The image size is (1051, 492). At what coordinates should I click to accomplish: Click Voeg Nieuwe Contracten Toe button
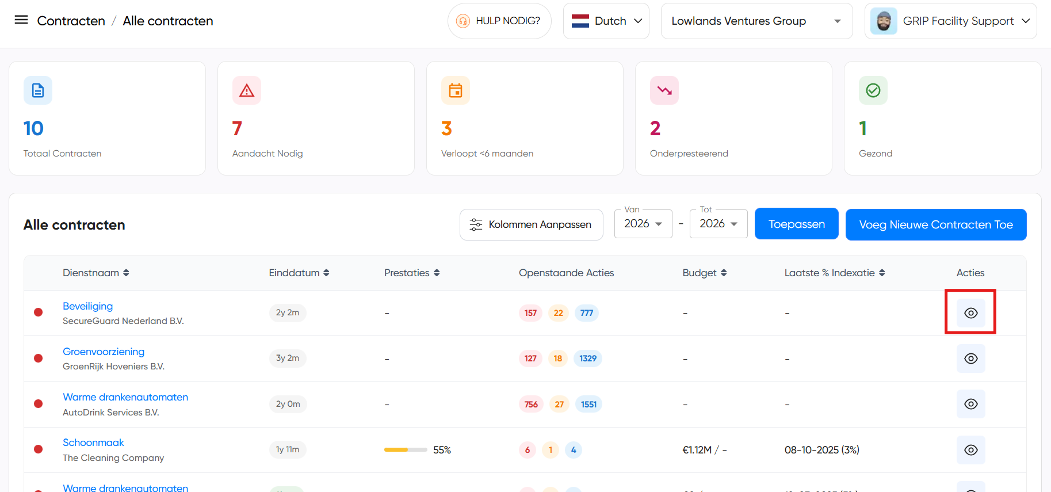click(935, 224)
